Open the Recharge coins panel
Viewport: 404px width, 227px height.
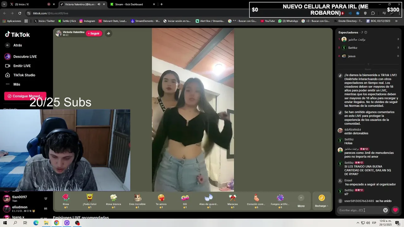click(x=322, y=201)
